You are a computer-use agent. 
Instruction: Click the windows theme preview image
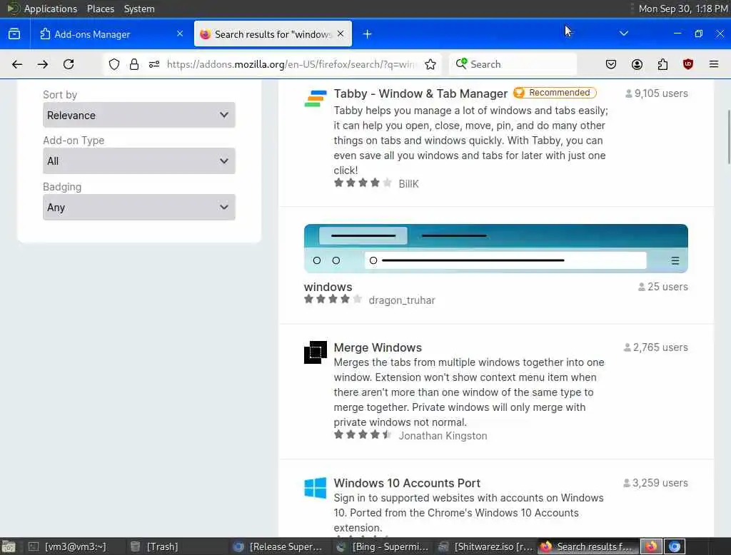(x=496, y=248)
